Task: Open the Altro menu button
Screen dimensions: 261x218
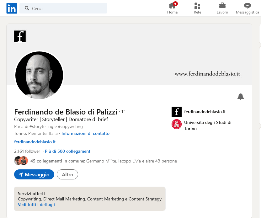Action: click(67, 174)
